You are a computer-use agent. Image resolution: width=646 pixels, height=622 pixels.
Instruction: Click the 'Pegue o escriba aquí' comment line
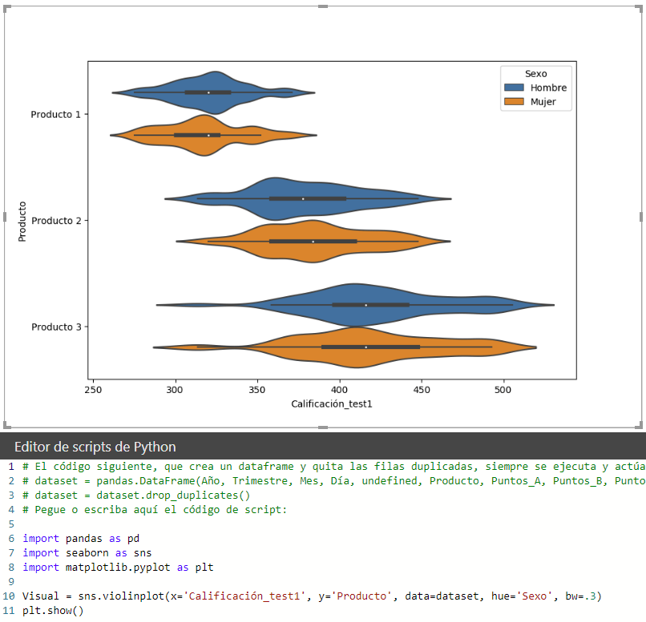pyautogui.click(x=155, y=510)
